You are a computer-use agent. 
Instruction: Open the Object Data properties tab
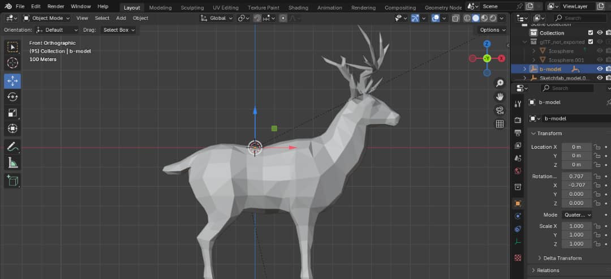(518, 242)
